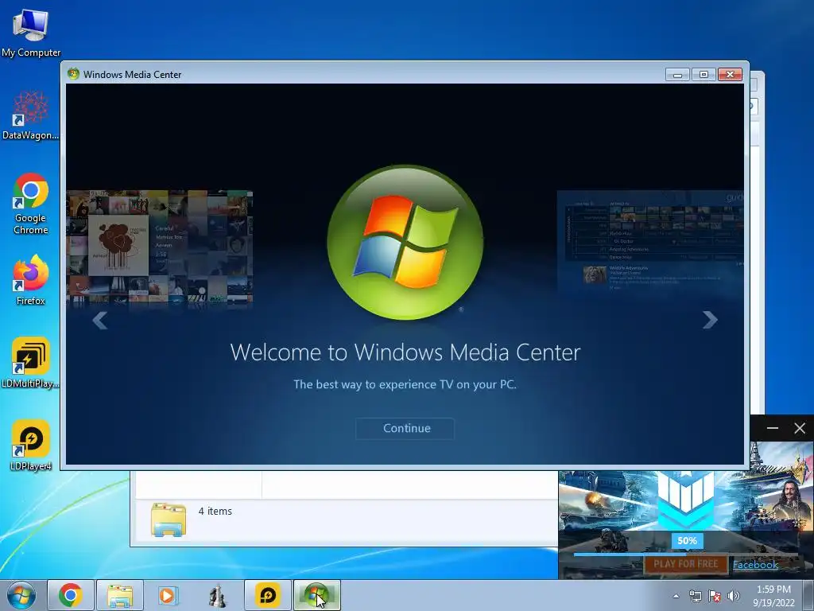Viewport: 814px width, 611px height.
Task: Open Chrome from the taskbar
Action: coord(71,595)
